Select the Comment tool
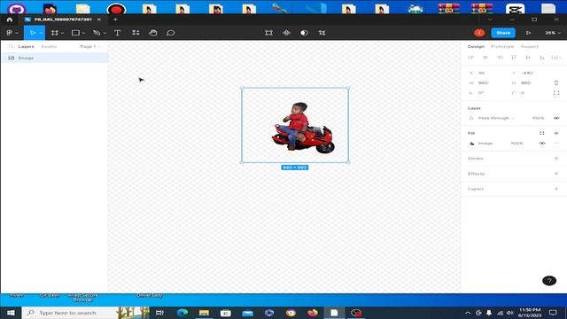 click(170, 33)
